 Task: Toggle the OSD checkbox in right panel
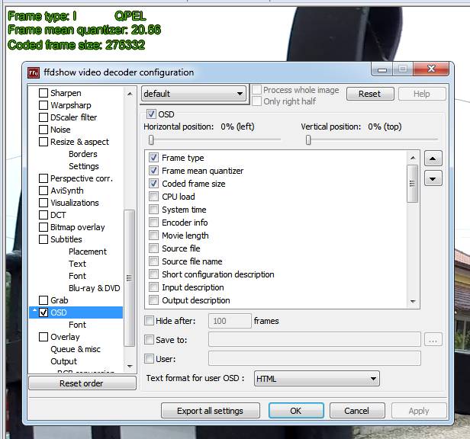tap(151, 114)
